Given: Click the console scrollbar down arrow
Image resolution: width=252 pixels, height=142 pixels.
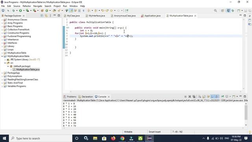Looking at the screenshot, I should [x=246, y=125].
